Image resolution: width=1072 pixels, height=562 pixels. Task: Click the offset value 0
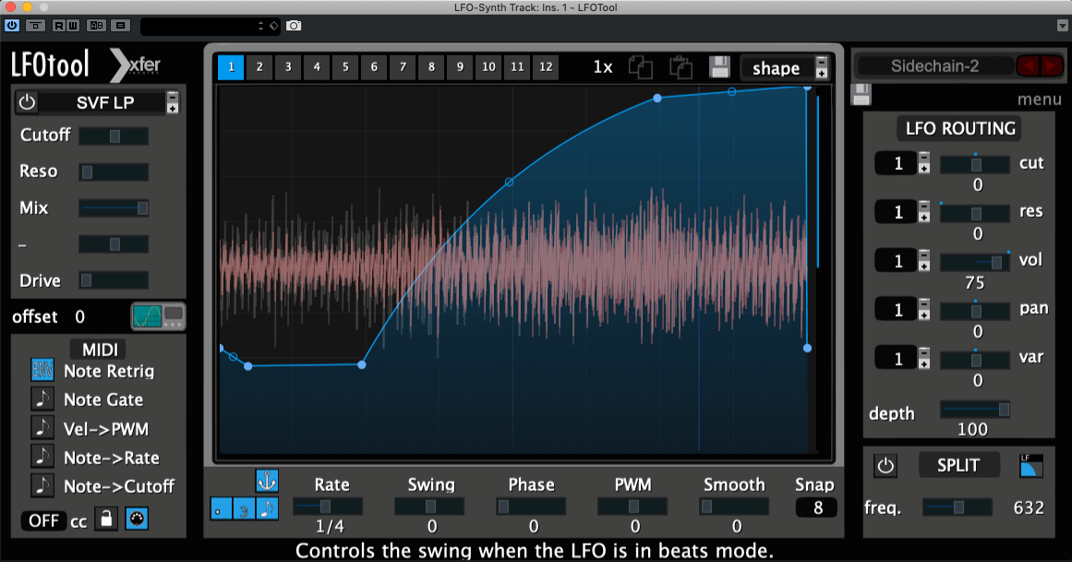coord(80,317)
